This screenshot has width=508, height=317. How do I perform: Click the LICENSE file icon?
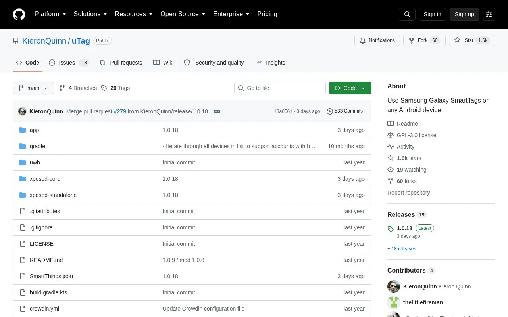[23, 244]
